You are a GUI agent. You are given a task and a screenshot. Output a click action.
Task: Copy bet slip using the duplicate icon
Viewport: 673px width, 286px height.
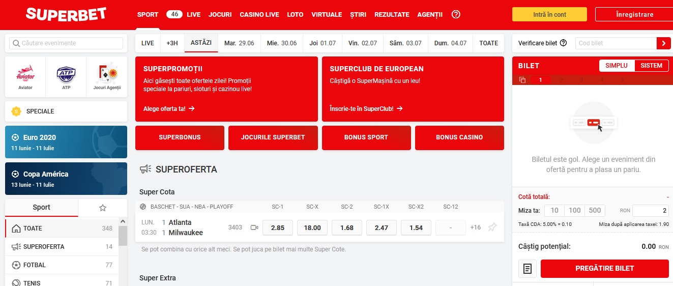(522, 80)
